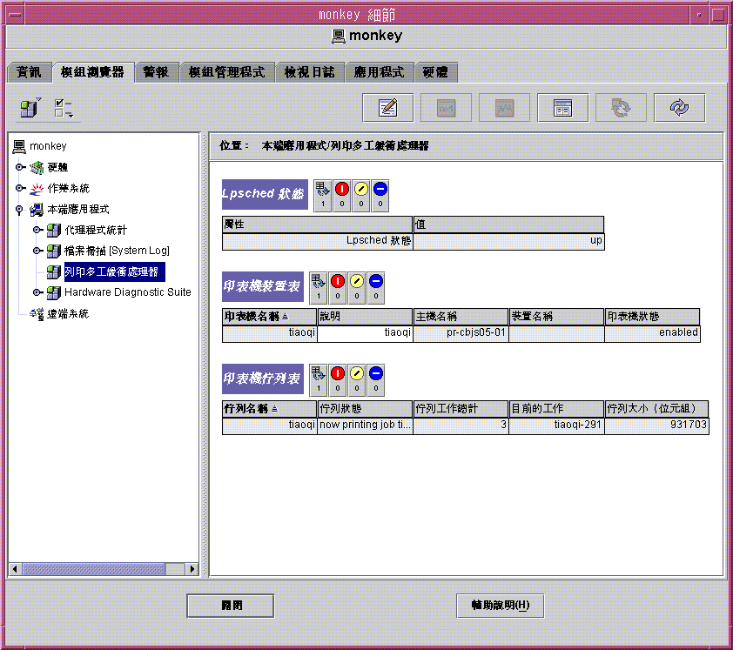This screenshot has height=650, width=733.
Task: Open the module load icon with dropdown arrow
Action: (30, 108)
